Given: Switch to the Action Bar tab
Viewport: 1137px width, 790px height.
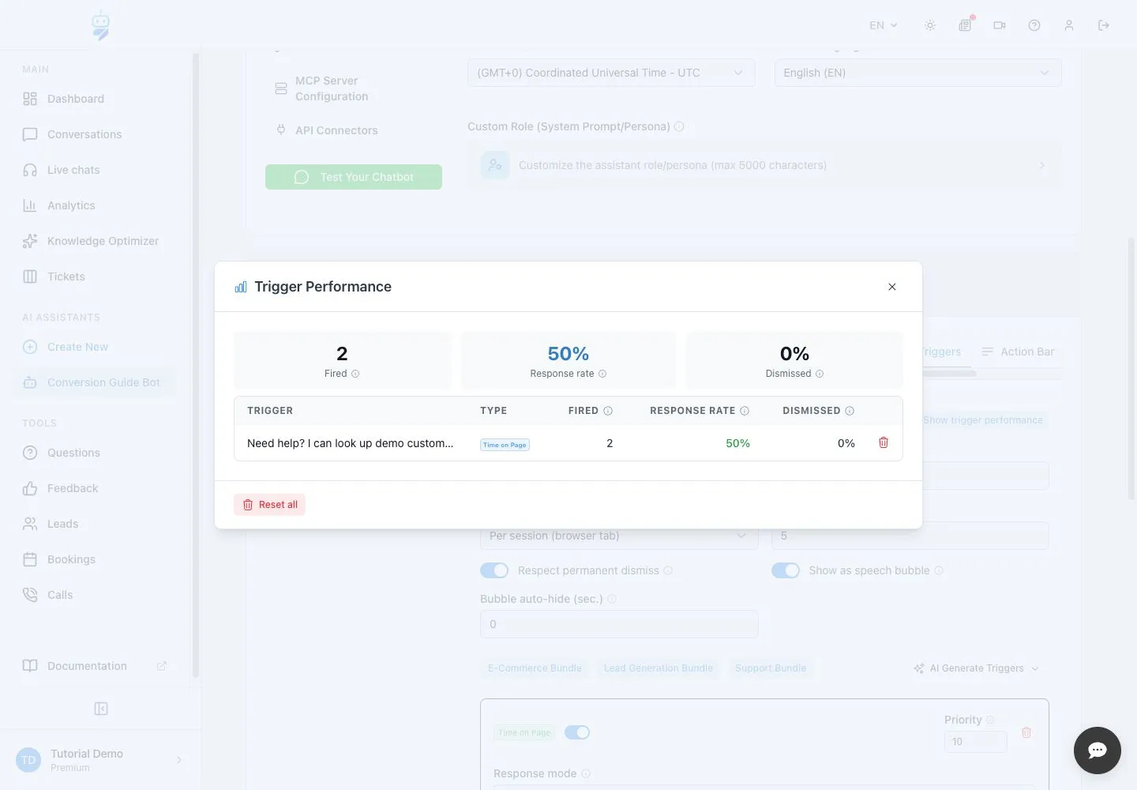Looking at the screenshot, I should (x=1018, y=352).
